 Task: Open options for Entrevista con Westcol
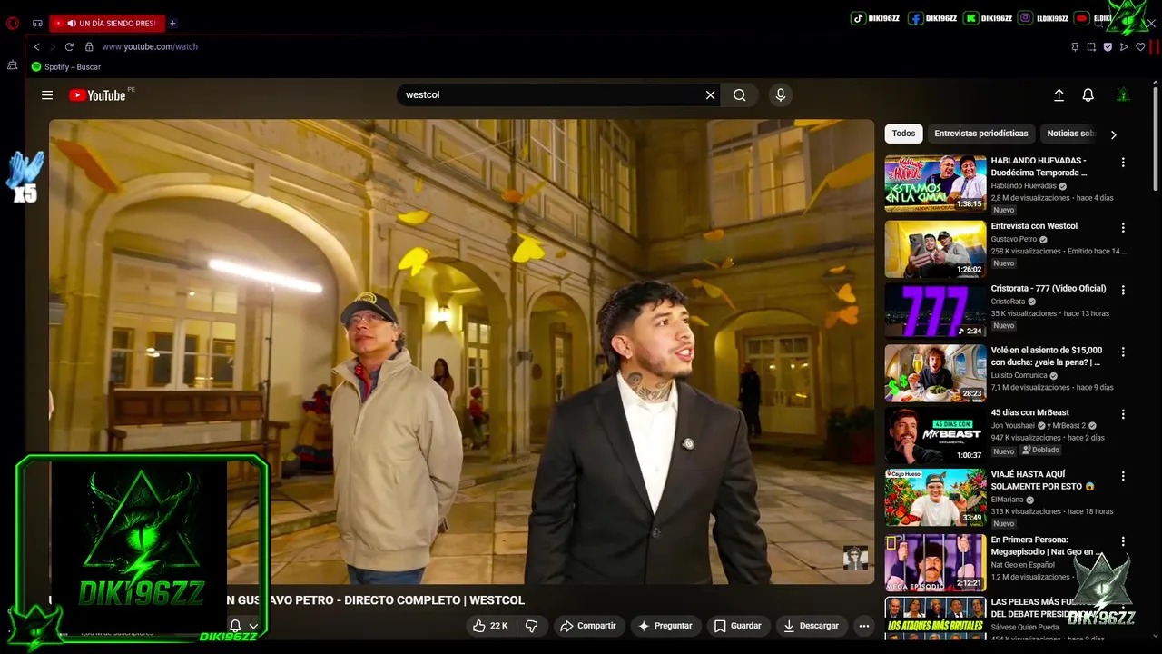click(1123, 228)
